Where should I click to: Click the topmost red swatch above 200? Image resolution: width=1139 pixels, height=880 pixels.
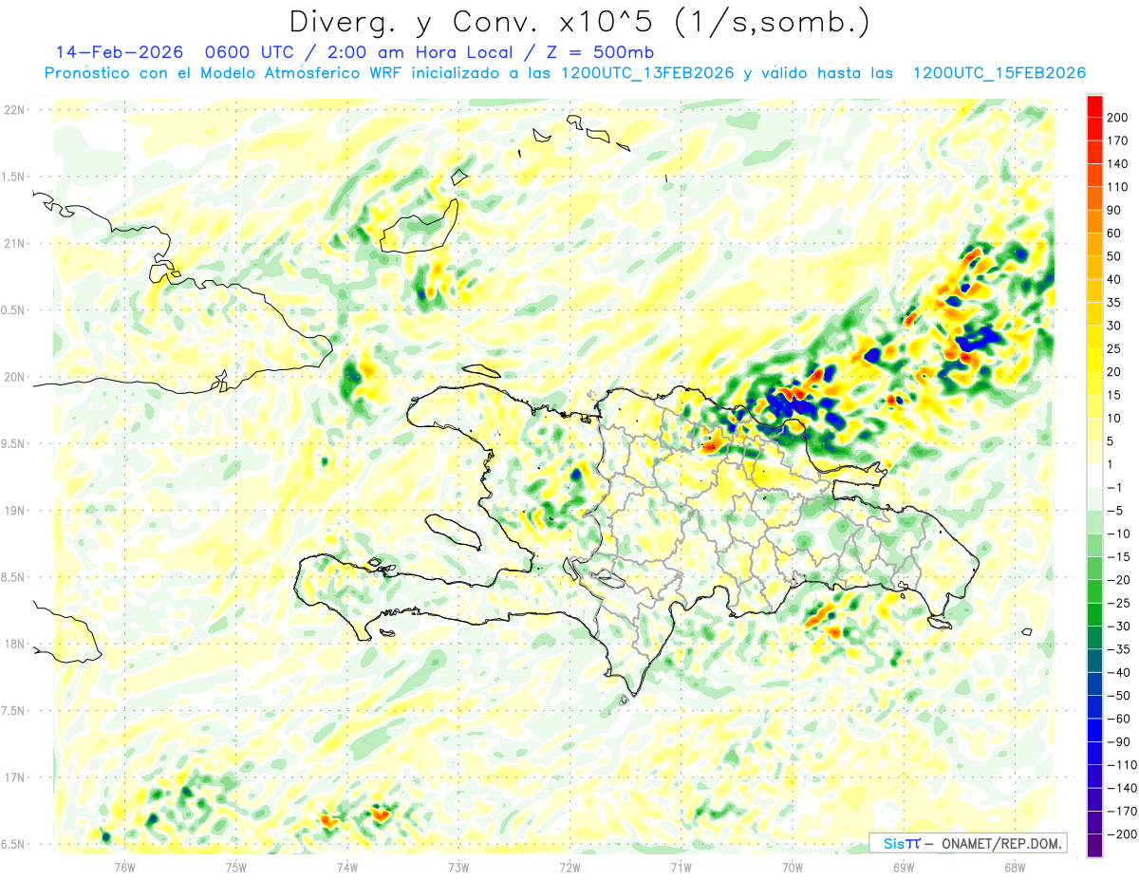tap(1094, 106)
